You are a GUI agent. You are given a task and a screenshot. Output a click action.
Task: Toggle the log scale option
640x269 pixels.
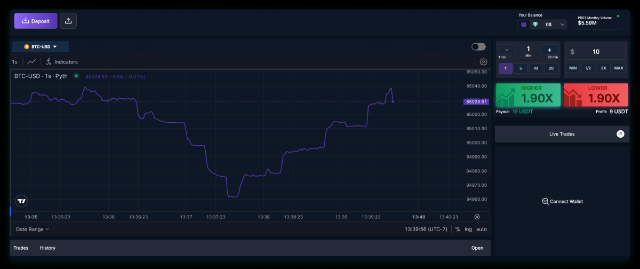click(468, 229)
